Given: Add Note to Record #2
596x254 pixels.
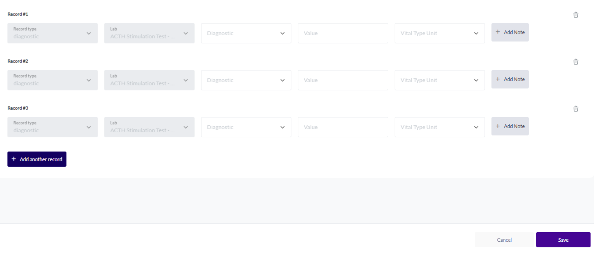Looking at the screenshot, I should (510, 79).
